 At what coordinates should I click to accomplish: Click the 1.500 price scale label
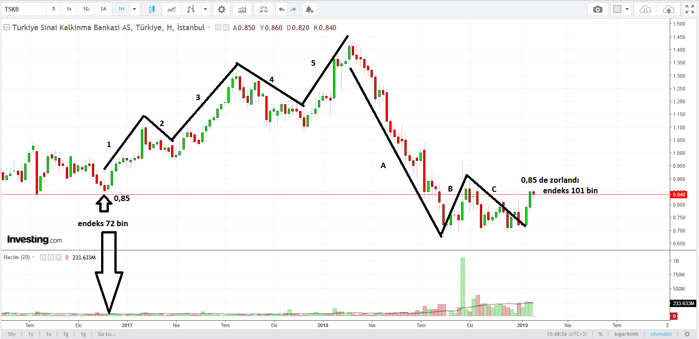point(678,24)
